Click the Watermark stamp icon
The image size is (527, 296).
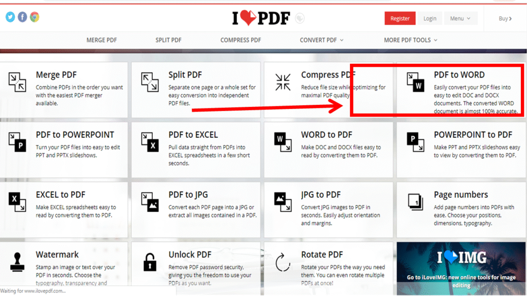17,262
